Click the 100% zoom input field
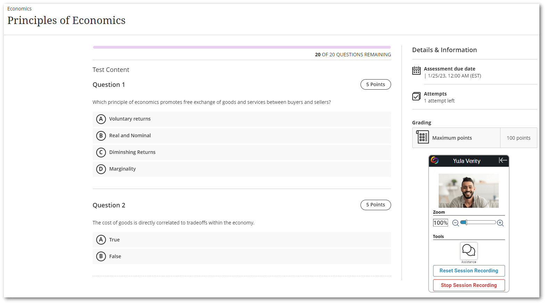 [440, 223]
